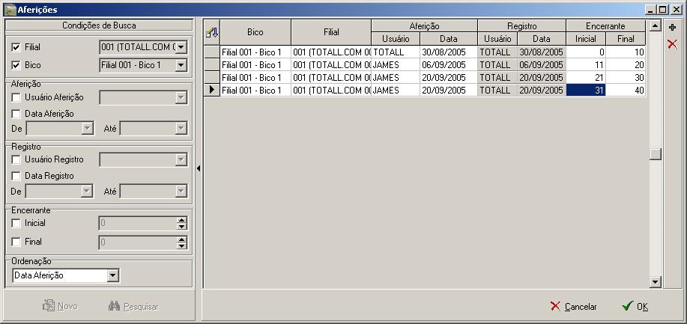Enable Data Aferição filter checkbox

click(x=16, y=114)
